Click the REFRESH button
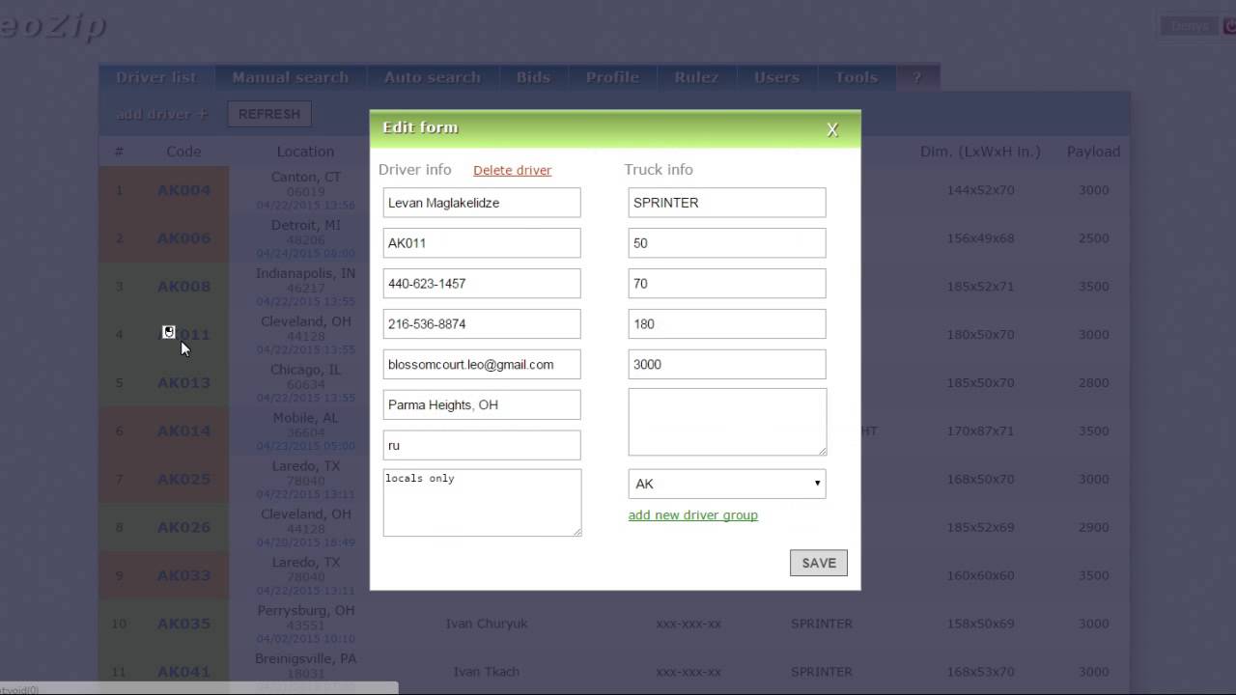Image resolution: width=1236 pixels, height=695 pixels. (269, 114)
